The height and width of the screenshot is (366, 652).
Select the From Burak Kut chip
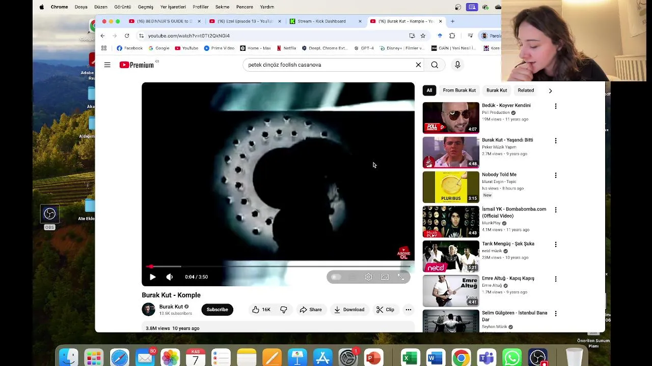click(459, 90)
